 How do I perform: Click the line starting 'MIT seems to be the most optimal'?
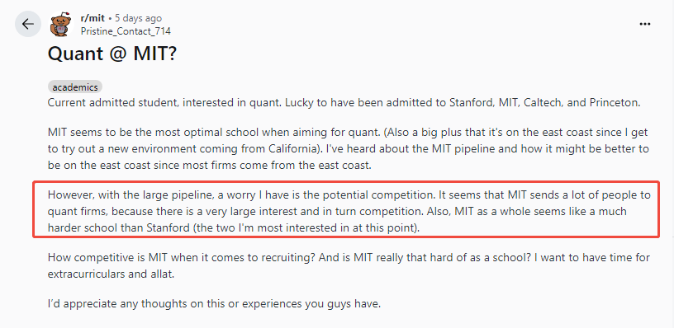(348, 133)
